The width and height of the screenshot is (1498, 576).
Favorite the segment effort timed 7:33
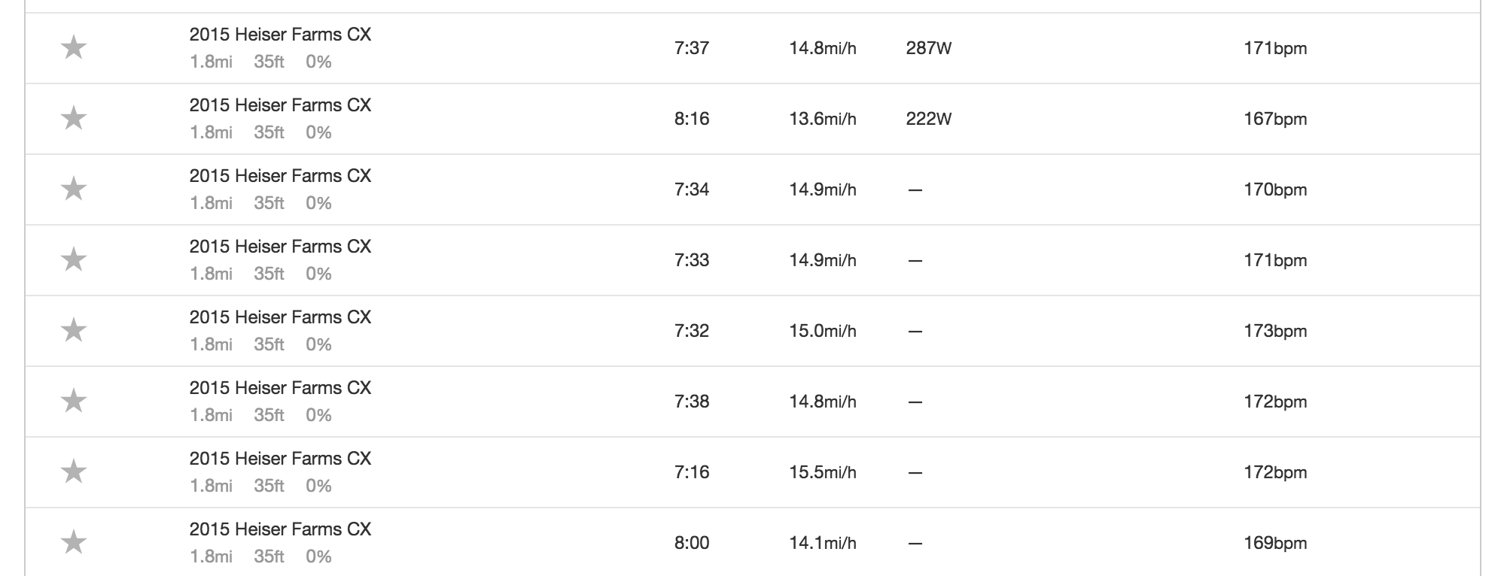[74, 260]
